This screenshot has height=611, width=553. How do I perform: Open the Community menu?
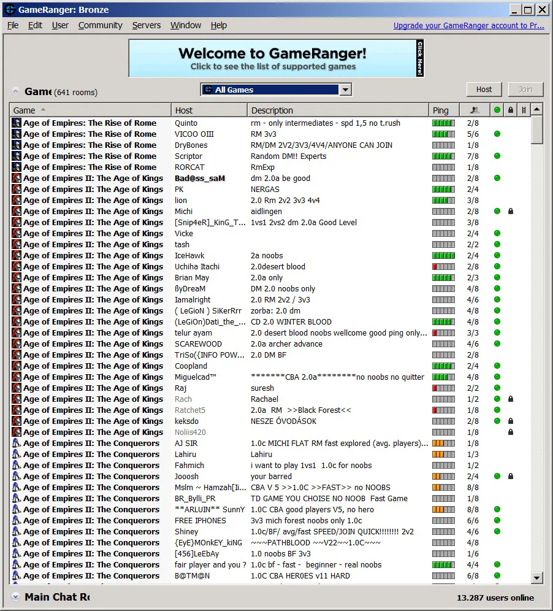point(100,25)
